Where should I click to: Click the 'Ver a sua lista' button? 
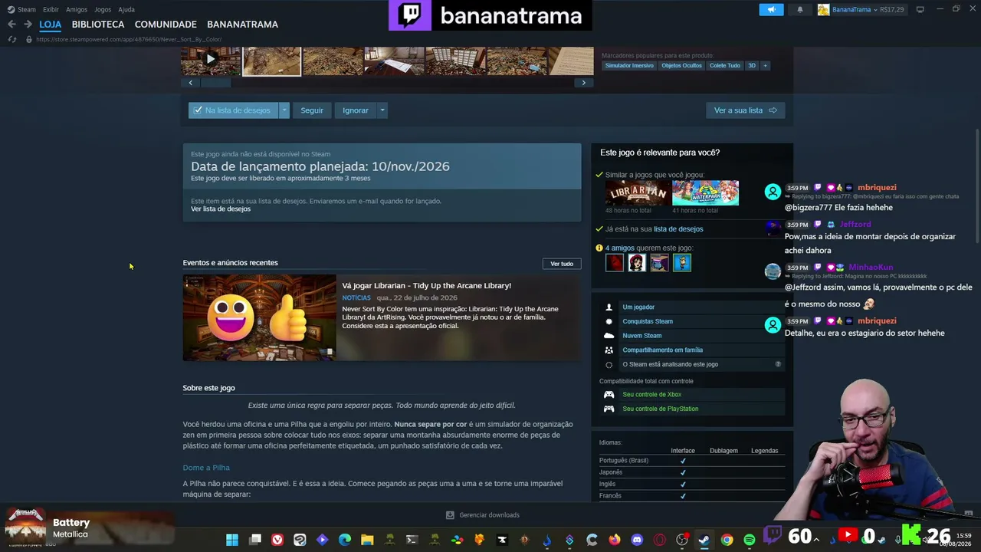[745, 110]
